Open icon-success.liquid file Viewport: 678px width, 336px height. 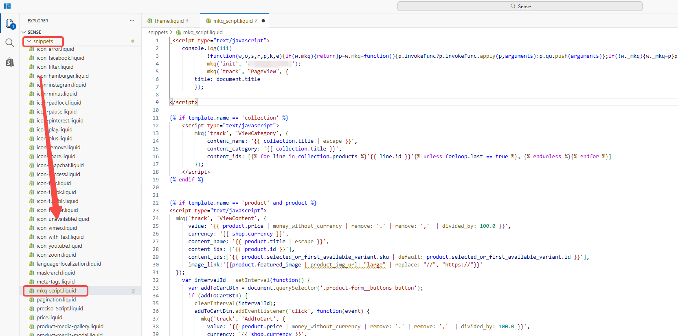tap(58, 175)
